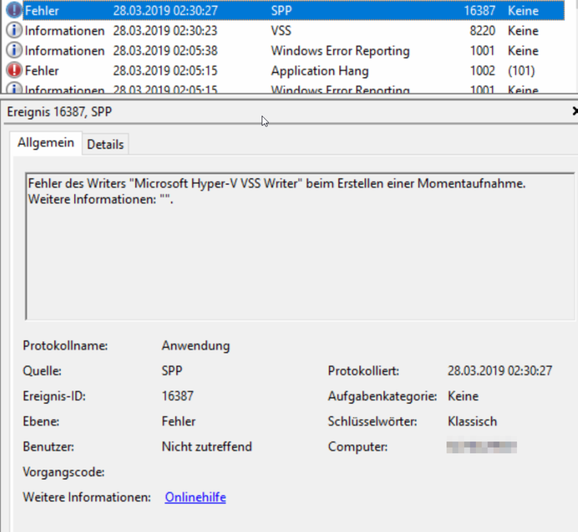
Task: Click the info icon of the VSS event
Action: point(13,31)
